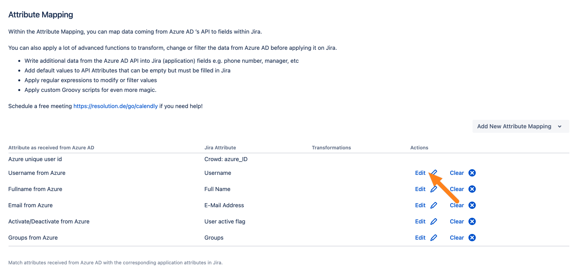Open Add New Attribute Mapping dropdown
The image size is (571, 272).
514,126
